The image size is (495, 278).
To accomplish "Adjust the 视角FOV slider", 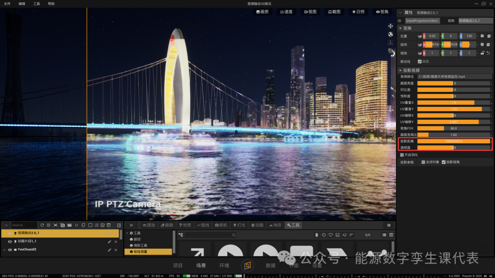I will pos(454,128).
